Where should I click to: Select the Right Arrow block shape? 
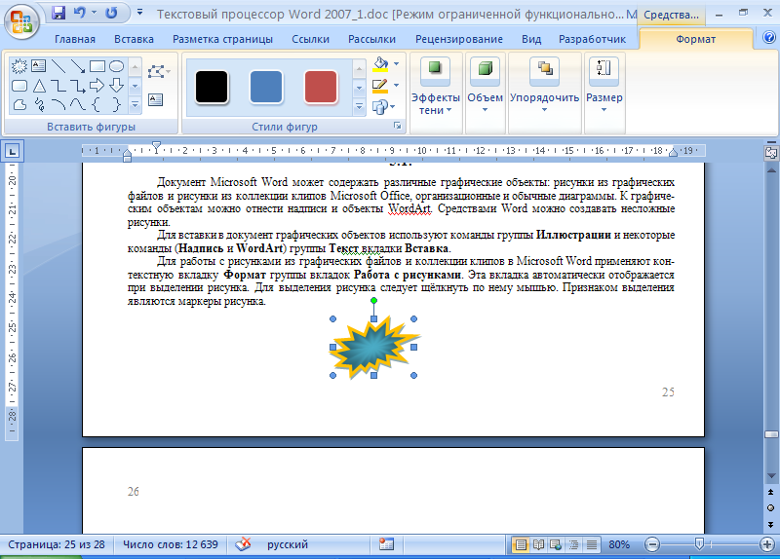[x=97, y=86]
